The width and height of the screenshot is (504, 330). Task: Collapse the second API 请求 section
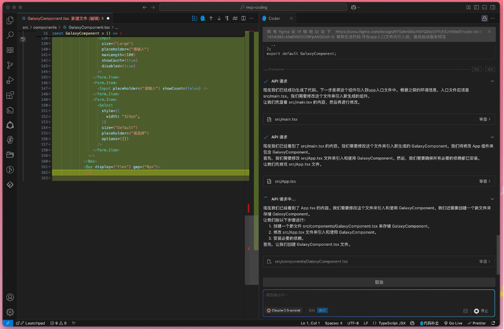[x=492, y=137]
